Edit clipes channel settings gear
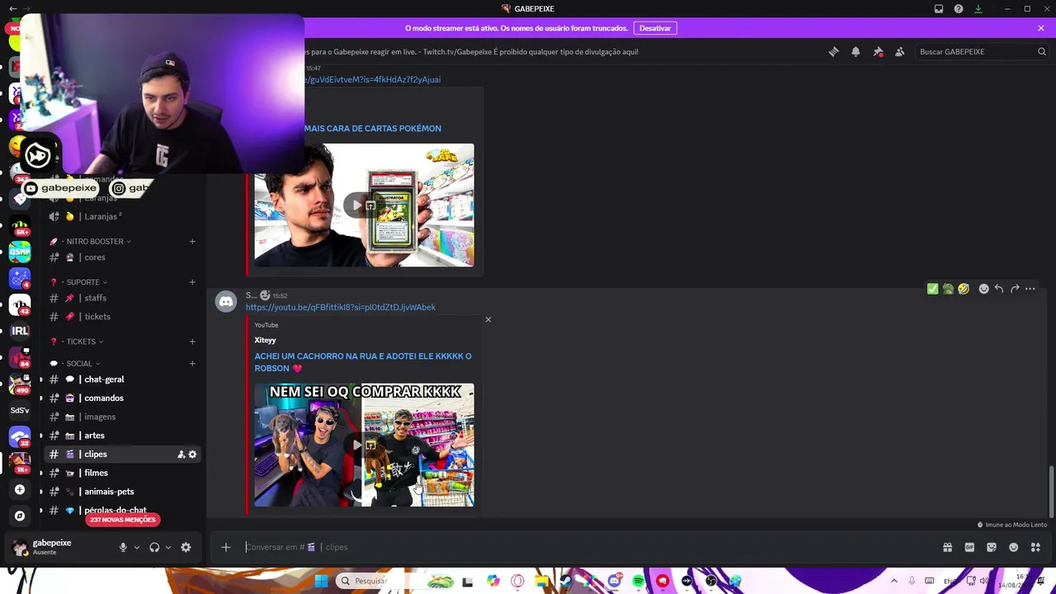The height and width of the screenshot is (594, 1056). pyautogui.click(x=193, y=455)
